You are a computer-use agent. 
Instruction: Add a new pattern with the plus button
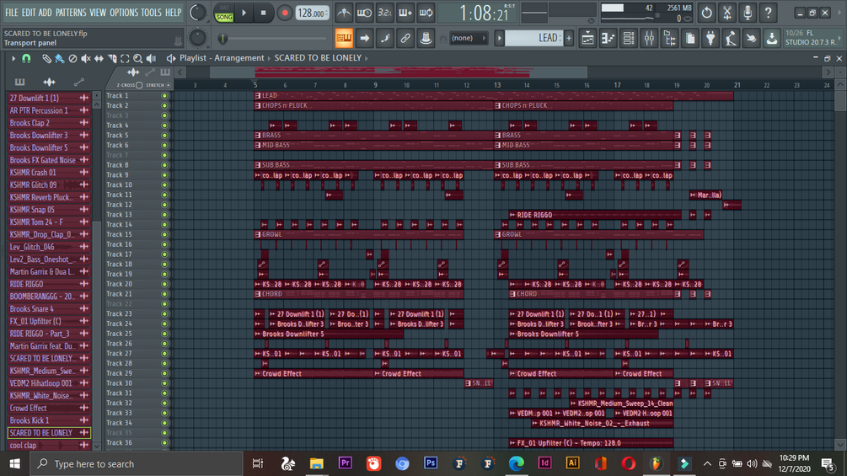click(x=569, y=38)
